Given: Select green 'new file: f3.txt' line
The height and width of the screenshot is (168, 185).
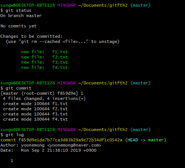Looking at the screenshot, I should tap(44, 62).
